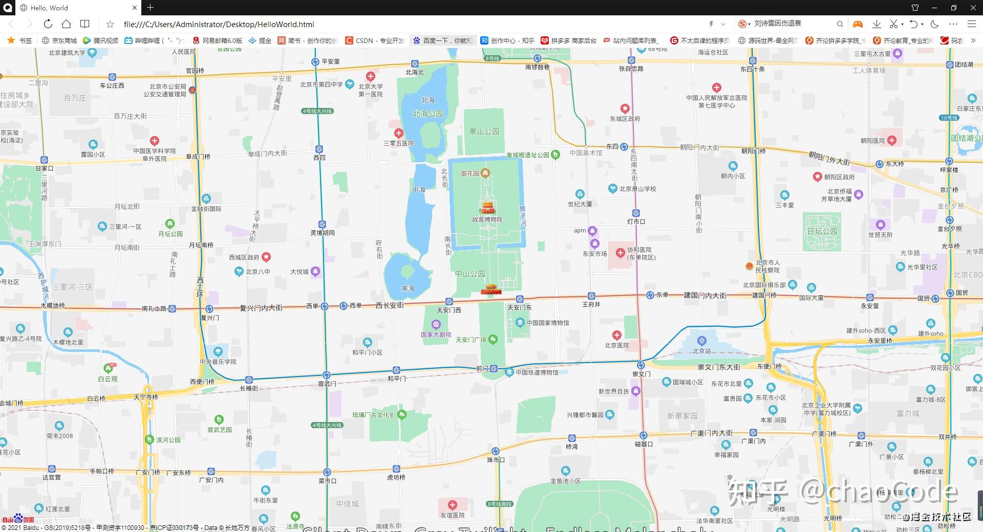Click the lightning speed-mode icon
Viewport: 983px width, 532px height.
pos(711,24)
